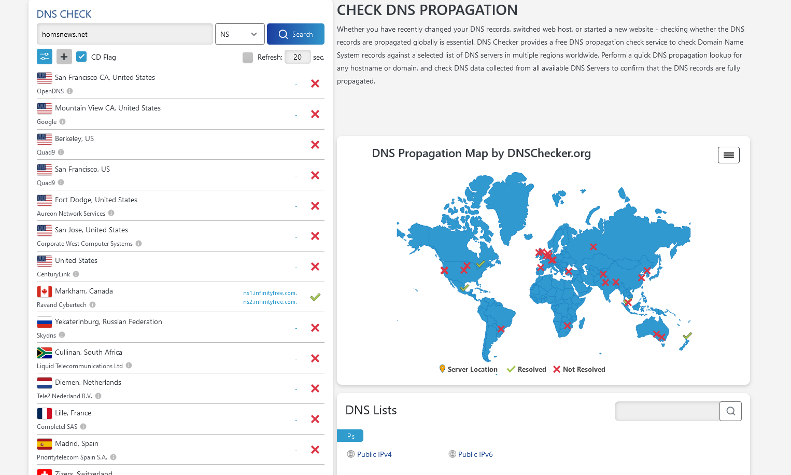Click the domain input showing homsnews.net

pos(125,34)
